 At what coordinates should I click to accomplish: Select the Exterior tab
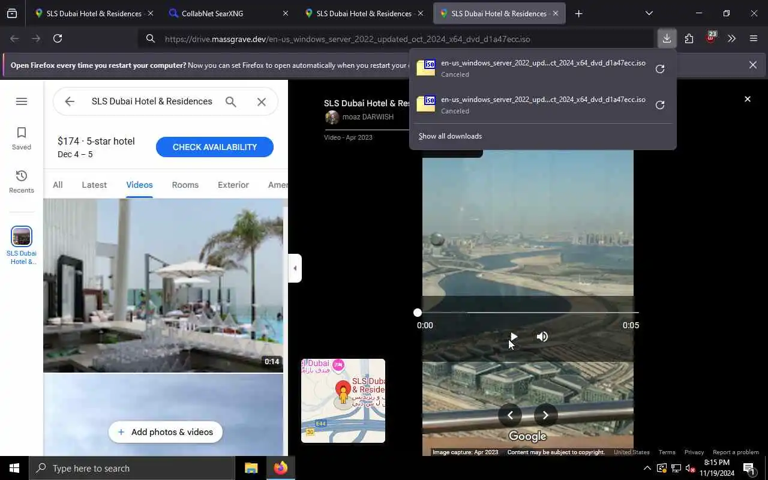click(233, 185)
